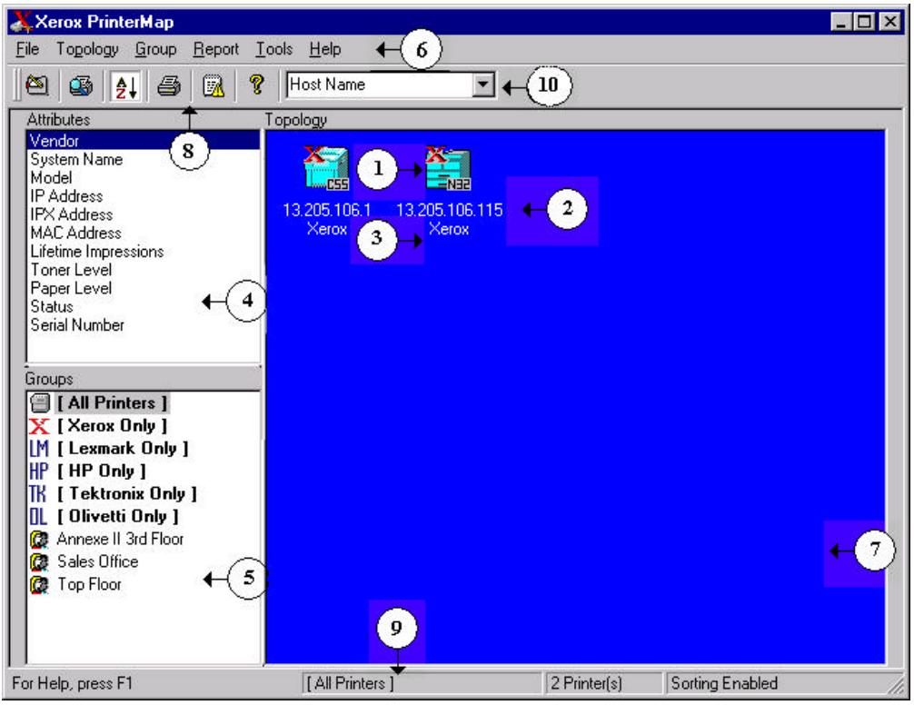Open the File menu
Viewport: 914px width, 705px height.
pos(27,50)
